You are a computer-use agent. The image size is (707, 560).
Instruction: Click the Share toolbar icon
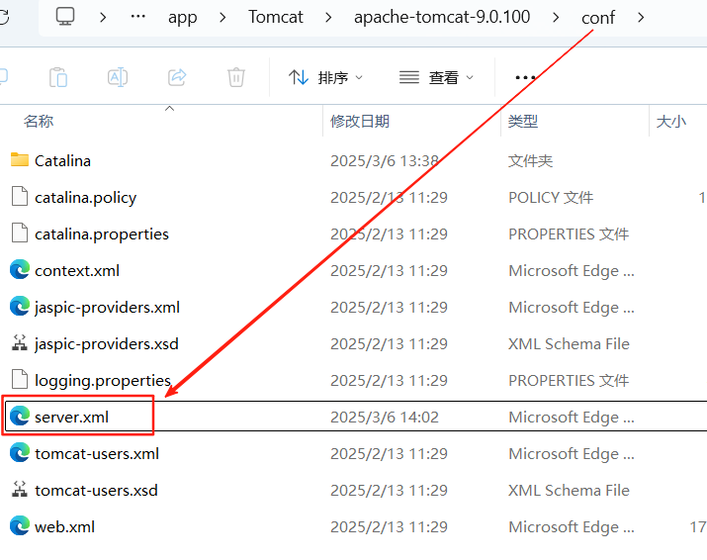177,77
